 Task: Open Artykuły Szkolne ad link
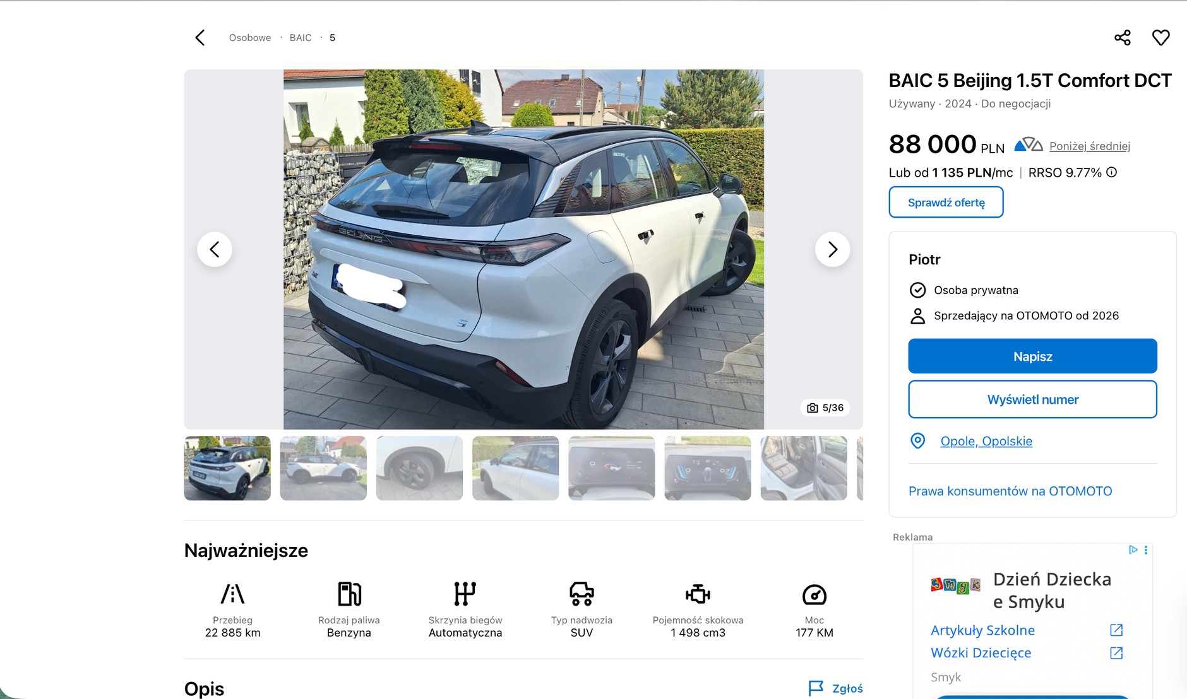click(x=982, y=630)
